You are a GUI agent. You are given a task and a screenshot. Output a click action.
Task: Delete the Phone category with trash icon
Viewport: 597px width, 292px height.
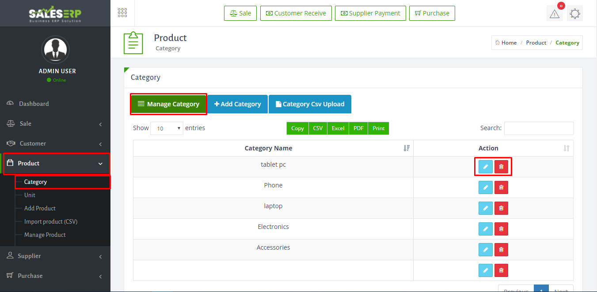tap(501, 187)
